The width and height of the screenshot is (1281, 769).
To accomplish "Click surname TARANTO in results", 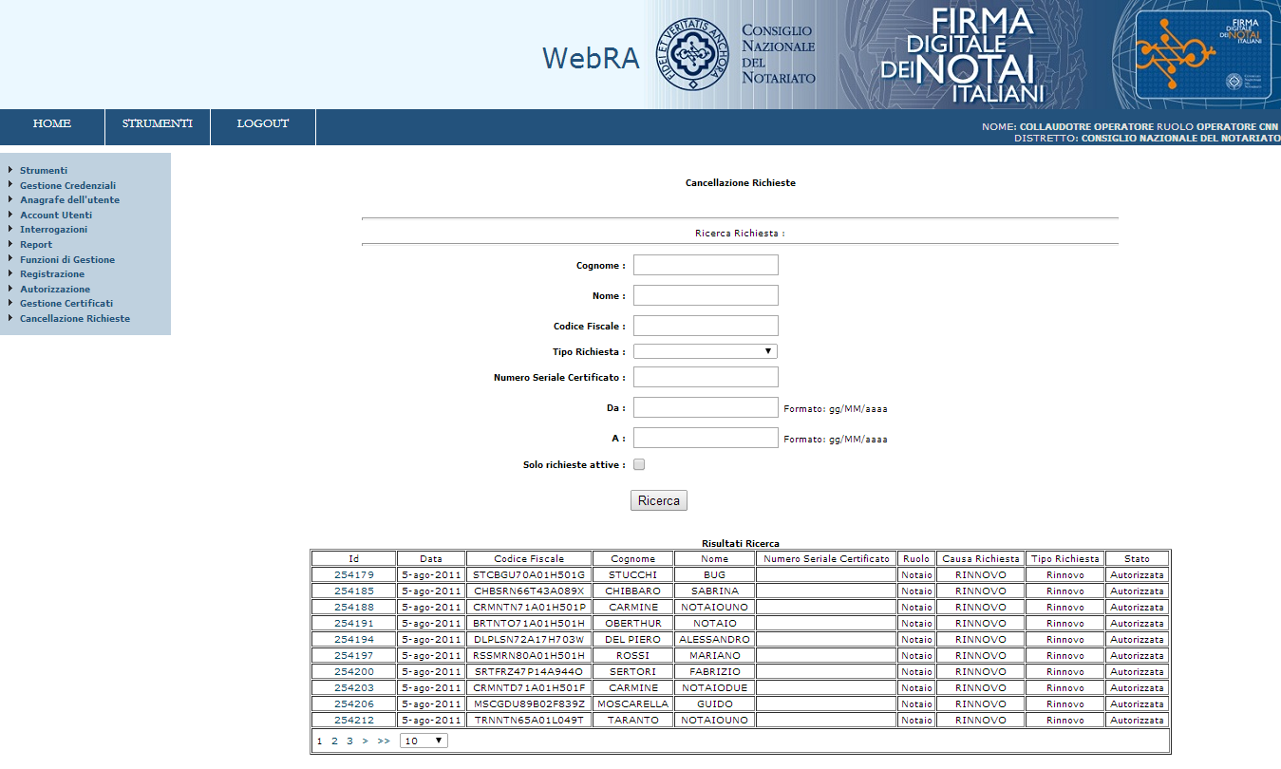I will coord(633,720).
